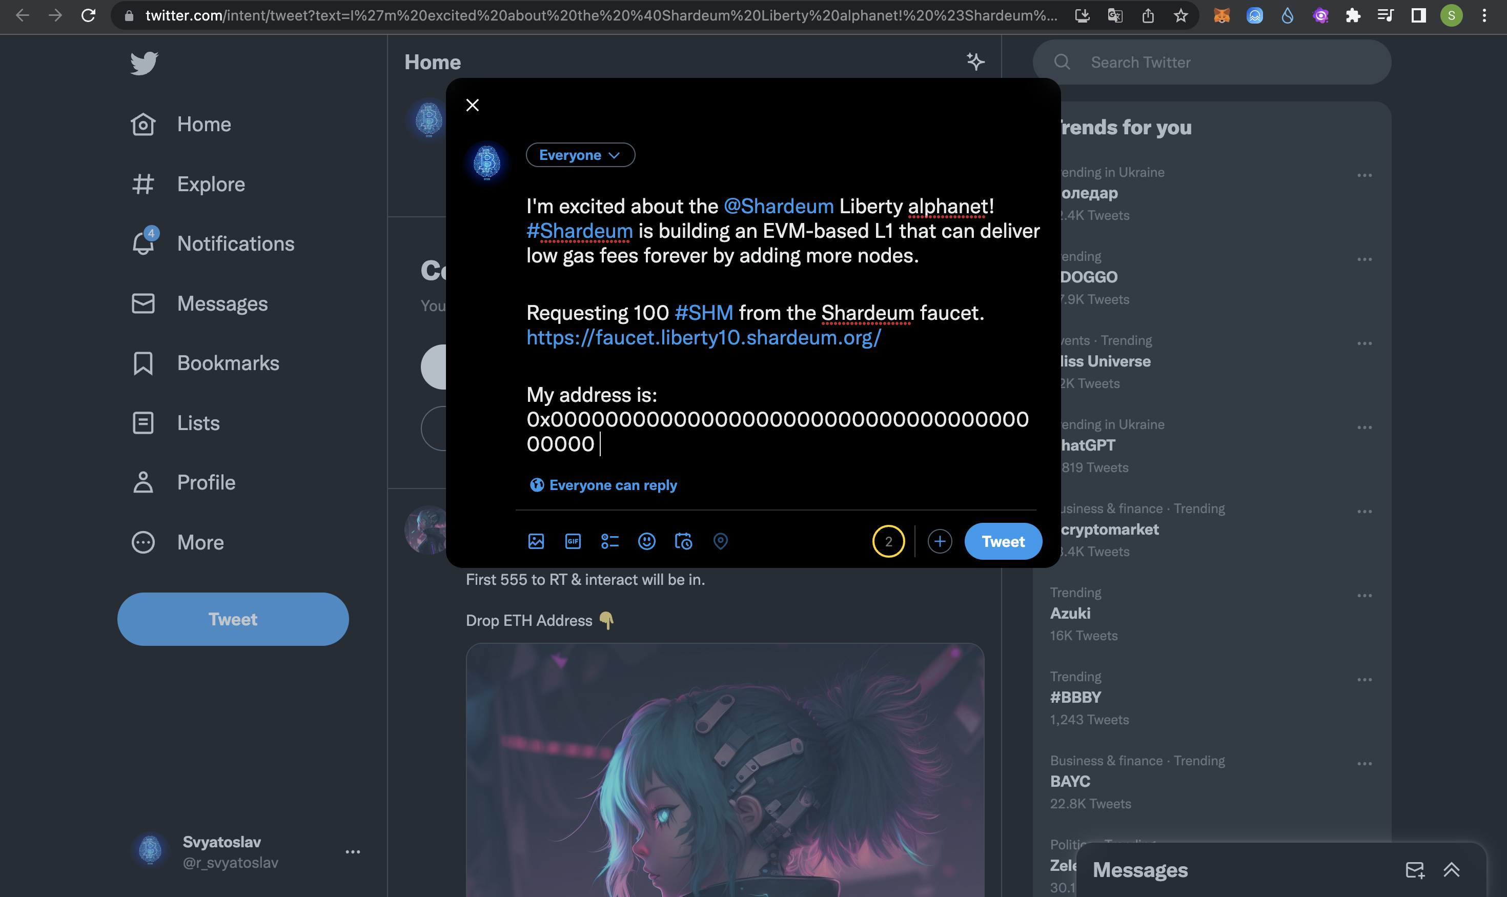Image resolution: width=1507 pixels, height=897 pixels.
Task: Open Explore in left sidebar
Action: click(x=188, y=185)
